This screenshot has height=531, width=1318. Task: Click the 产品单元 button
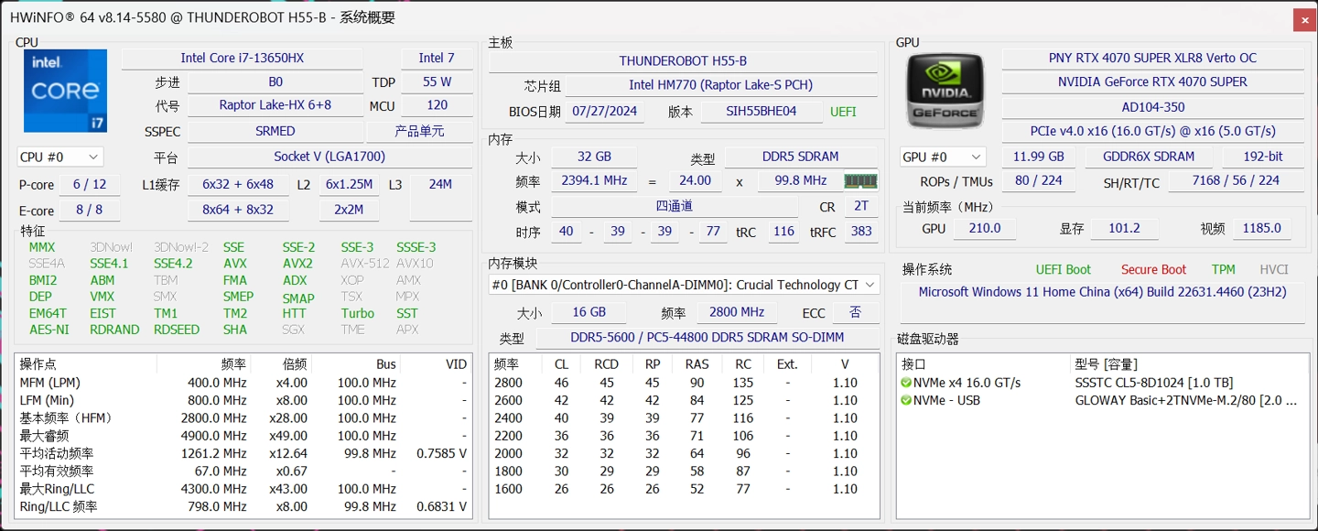419,131
